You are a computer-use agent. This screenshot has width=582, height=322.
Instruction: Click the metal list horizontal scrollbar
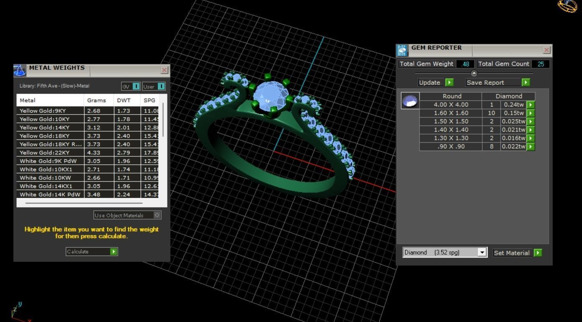tap(84, 203)
